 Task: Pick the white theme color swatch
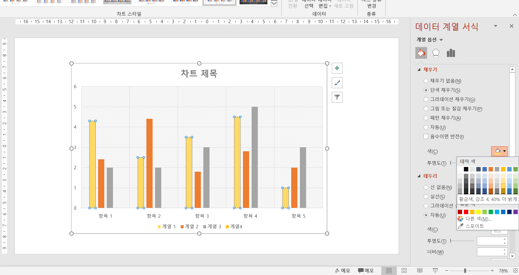[x=460, y=169]
